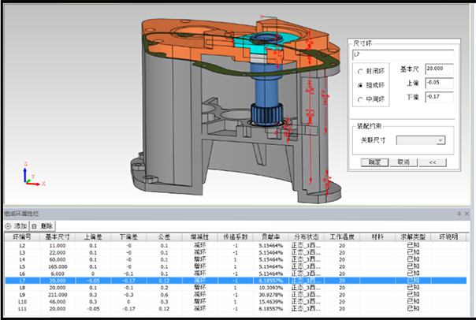The height and width of the screenshot is (320, 476).
Task: Click the 基本尺 input field showing 20.000
Action: pos(438,69)
